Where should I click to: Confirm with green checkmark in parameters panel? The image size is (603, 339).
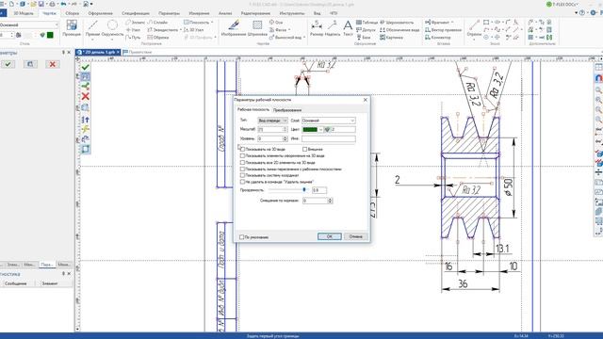(8, 64)
